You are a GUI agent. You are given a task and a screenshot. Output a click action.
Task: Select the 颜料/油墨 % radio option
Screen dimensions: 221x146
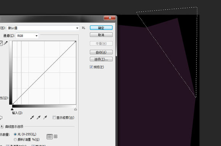click(x=15, y=140)
